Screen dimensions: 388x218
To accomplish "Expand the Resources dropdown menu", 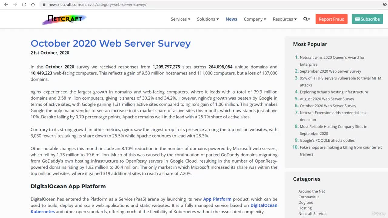I will click(x=285, y=19).
